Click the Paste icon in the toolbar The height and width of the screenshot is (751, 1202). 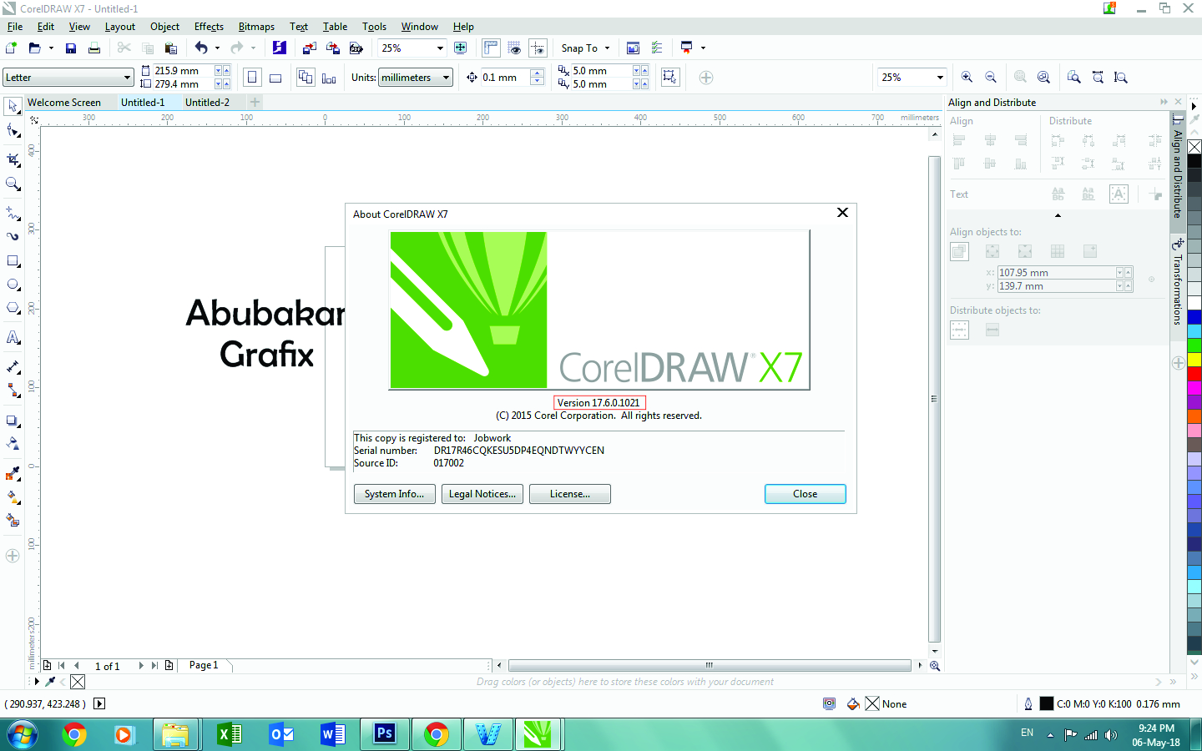[171, 48]
